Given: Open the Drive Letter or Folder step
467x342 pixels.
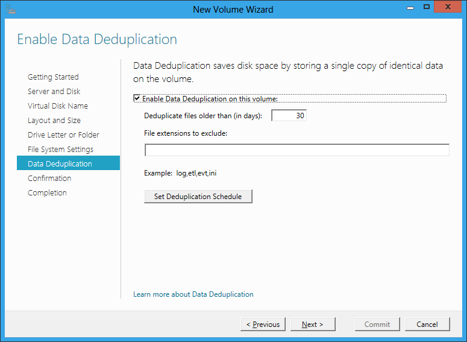Looking at the screenshot, I should 63,135.
